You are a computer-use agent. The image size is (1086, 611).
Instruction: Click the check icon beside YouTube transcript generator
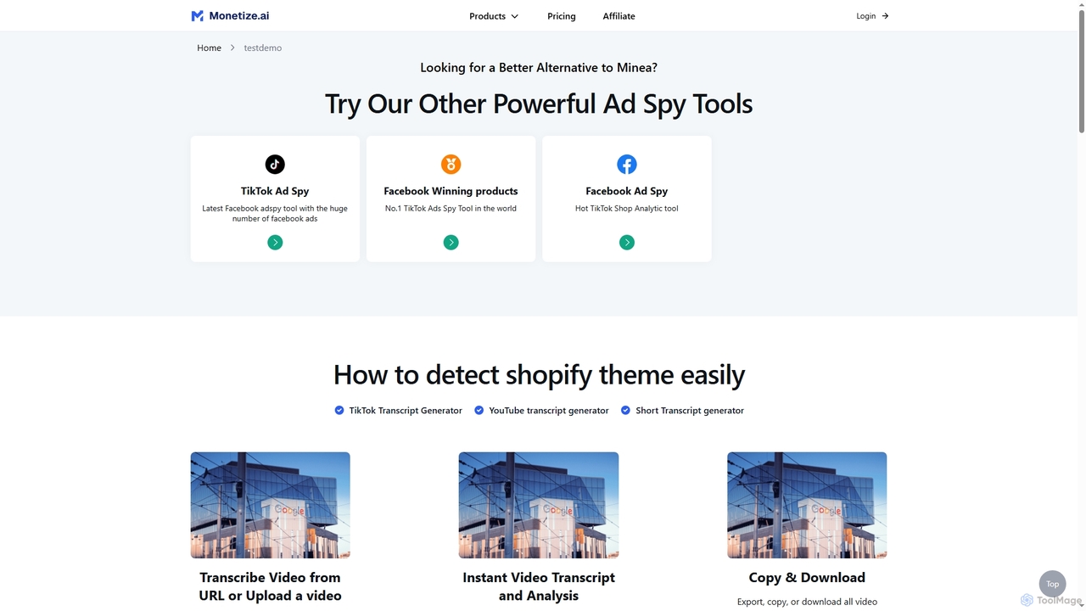479,410
